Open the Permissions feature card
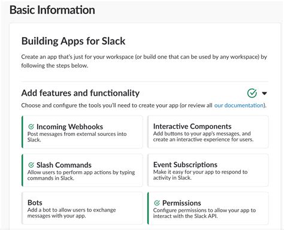Image resolution: width=284 pixels, height=230 pixels. (208, 208)
